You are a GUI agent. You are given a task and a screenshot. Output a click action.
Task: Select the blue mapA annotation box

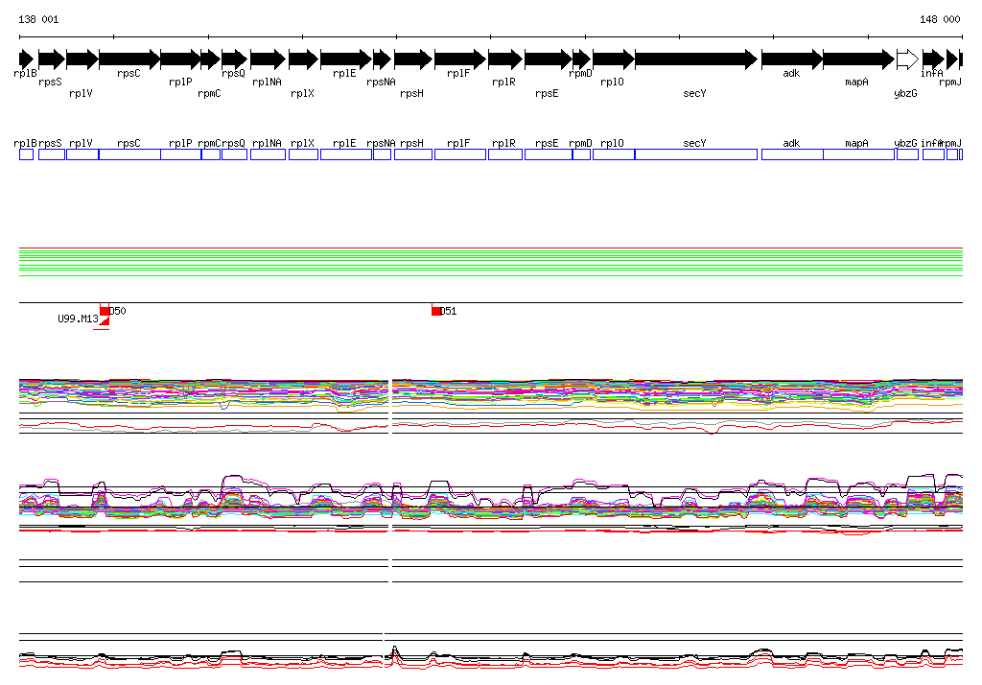click(859, 154)
